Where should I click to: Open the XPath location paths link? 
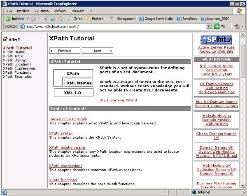67,147
